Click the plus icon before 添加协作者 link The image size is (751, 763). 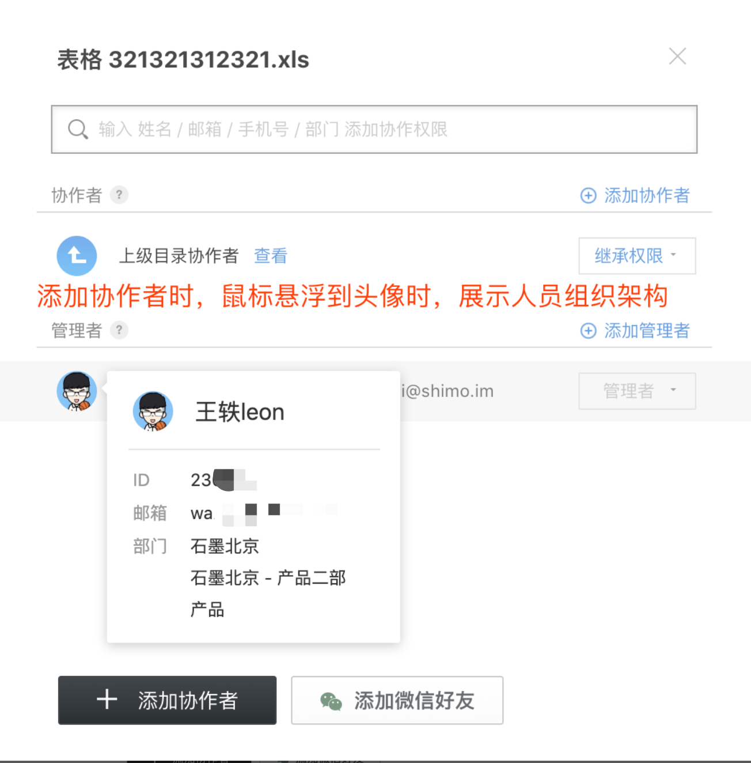pyautogui.click(x=588, y=195)
